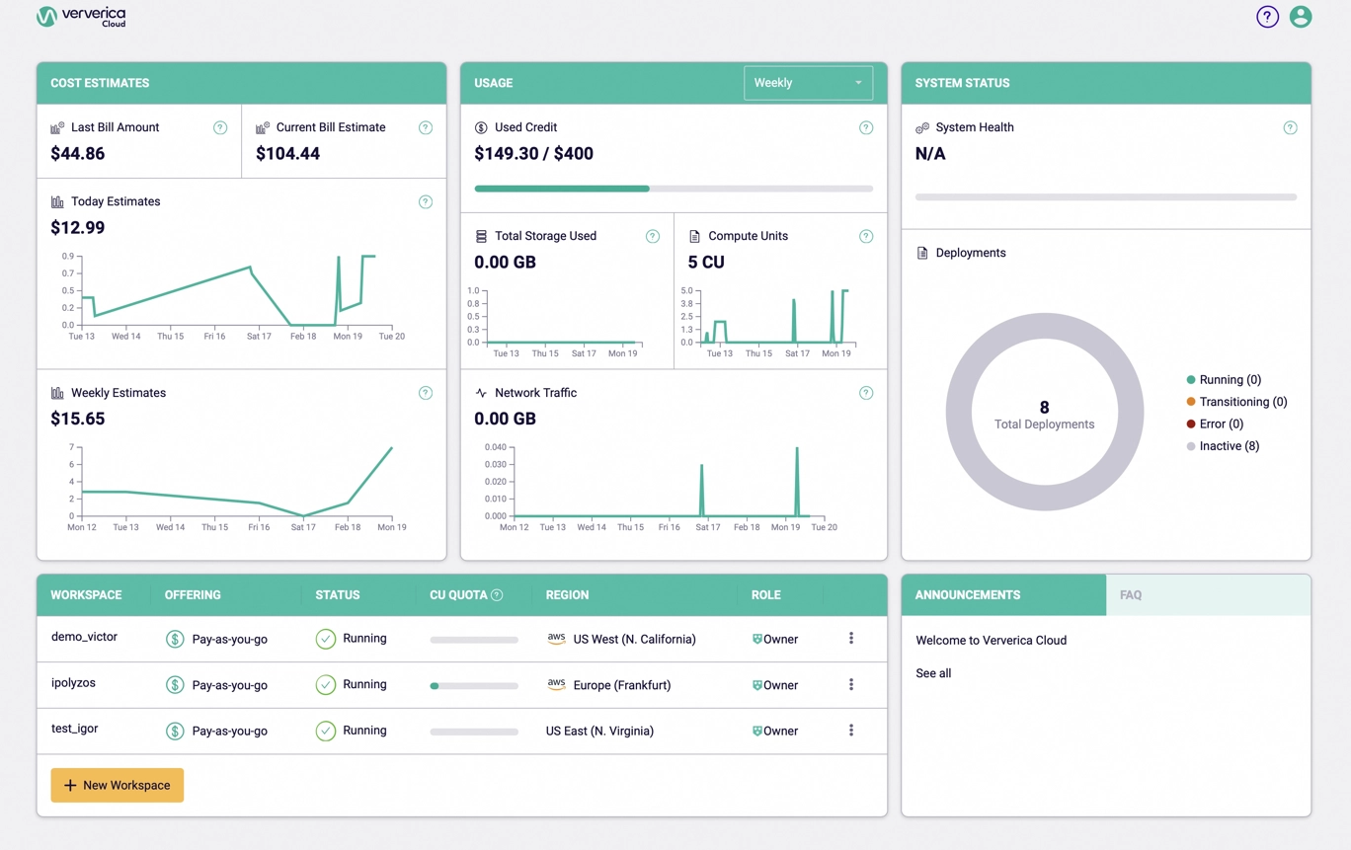Switch to the FAQ tab
Screen dimensions: 1351x850
pyautogui.click(x=1209, y=595)
